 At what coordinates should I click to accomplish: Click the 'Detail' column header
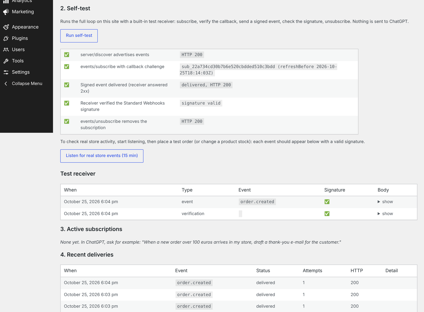[391, 271]
